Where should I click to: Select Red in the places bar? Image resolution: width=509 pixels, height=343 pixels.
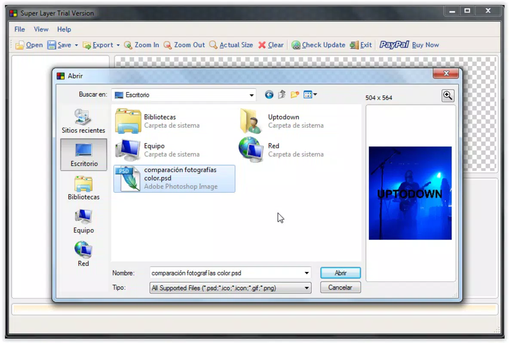pos(83,254)
